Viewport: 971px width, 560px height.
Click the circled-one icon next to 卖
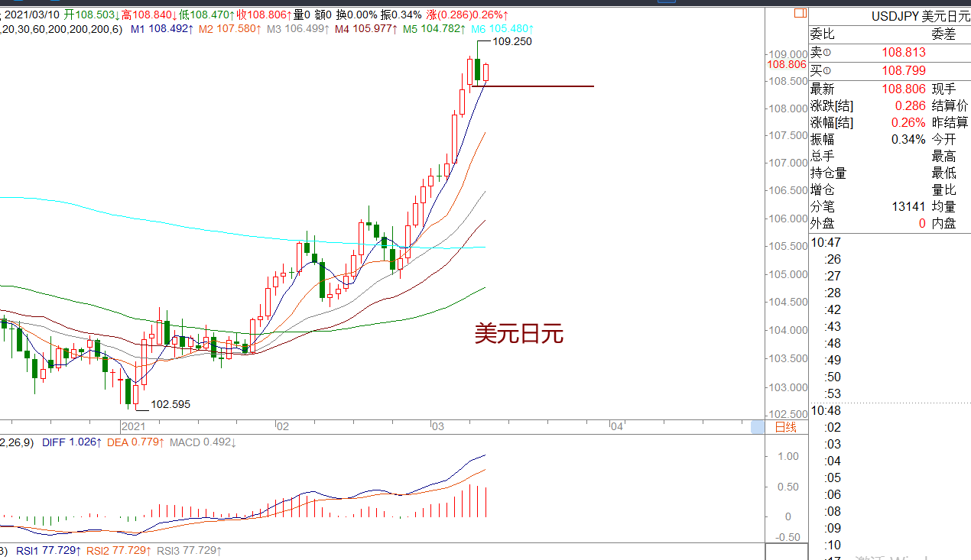pos(826,53)
